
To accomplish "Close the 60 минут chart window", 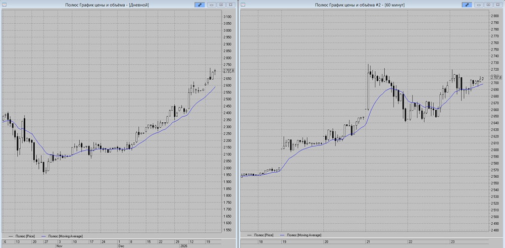I will point(497,5).
